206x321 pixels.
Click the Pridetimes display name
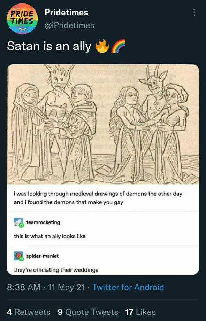pos(67,13)
